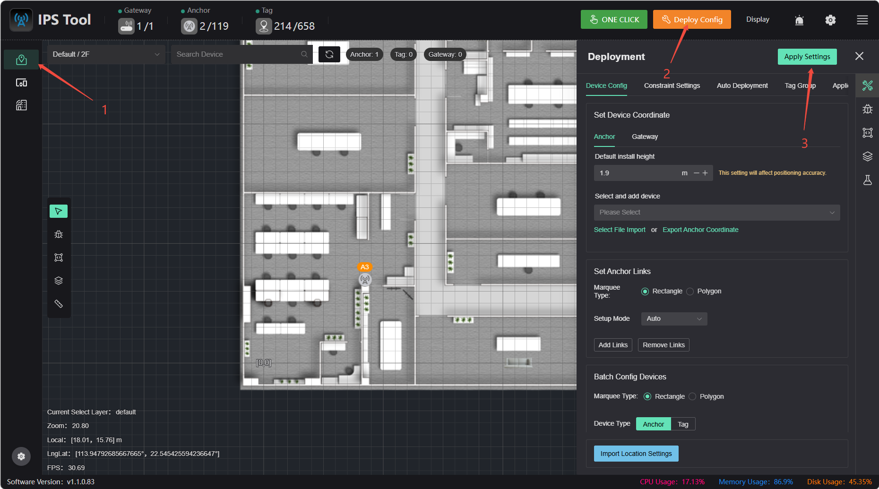879x489 pixels.
Task: Refresh the device map view
Action: [329, 54]
